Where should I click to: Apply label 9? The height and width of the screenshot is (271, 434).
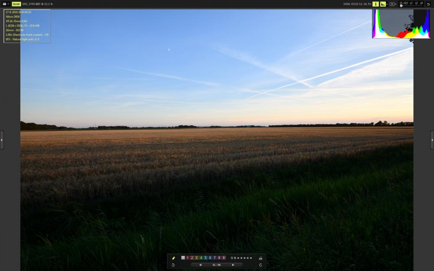tap(224, 258)
